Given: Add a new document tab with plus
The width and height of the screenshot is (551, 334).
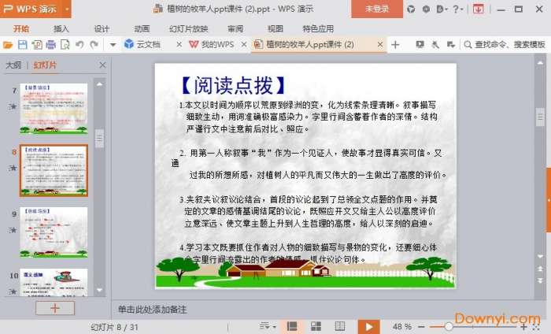Looking at the screenshot, I should click(x=395, y=45).
